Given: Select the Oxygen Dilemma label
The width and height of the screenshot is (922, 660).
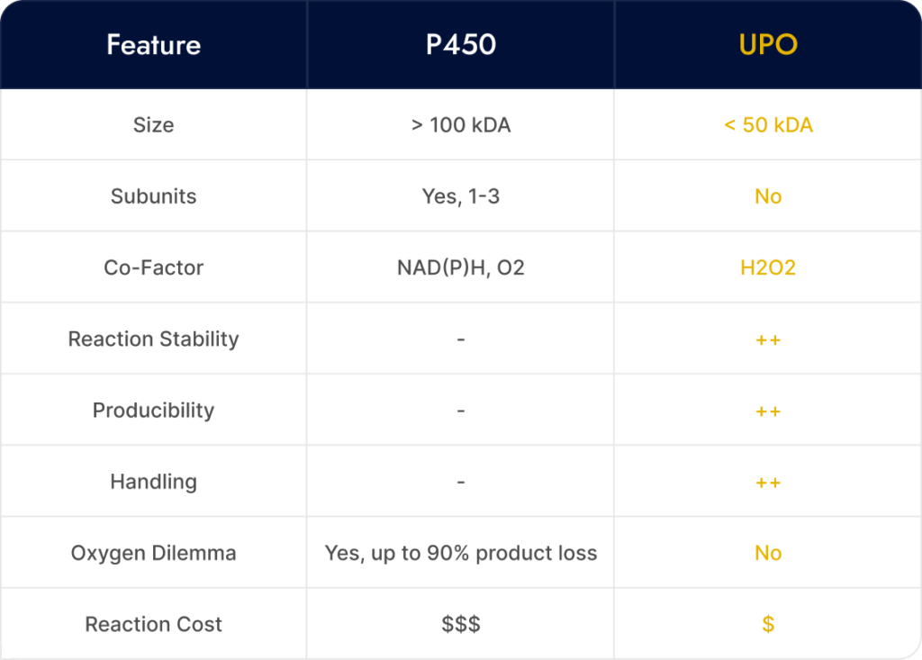Looking at the screenshot, I should [153, 553].
